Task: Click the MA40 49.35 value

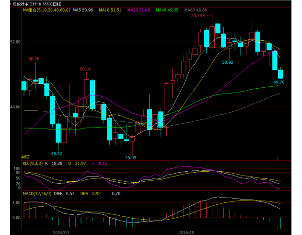Action: [167, 10]
